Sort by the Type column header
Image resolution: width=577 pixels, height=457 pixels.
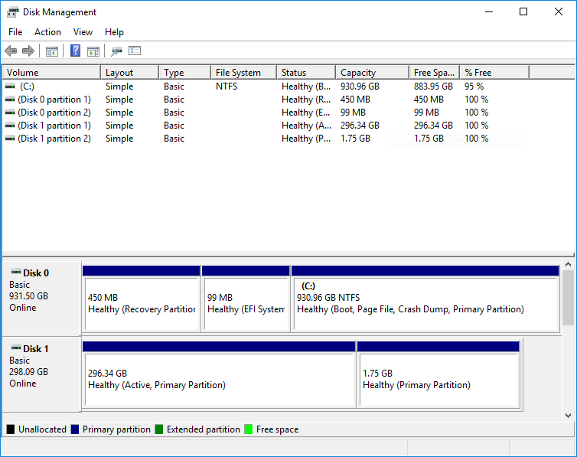(185, 73)
